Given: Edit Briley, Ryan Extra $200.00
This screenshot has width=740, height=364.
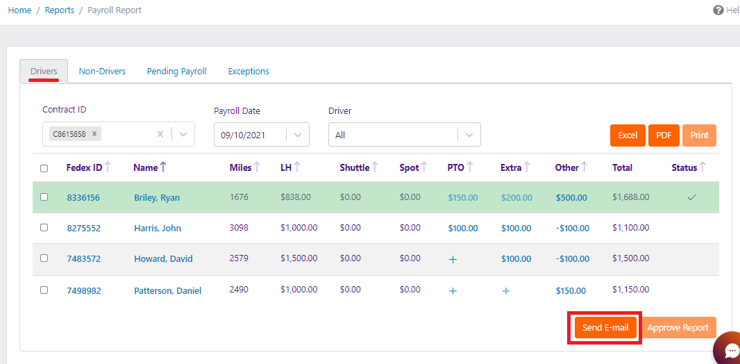Looking at the screenshot, I should [x=516, y=198].
